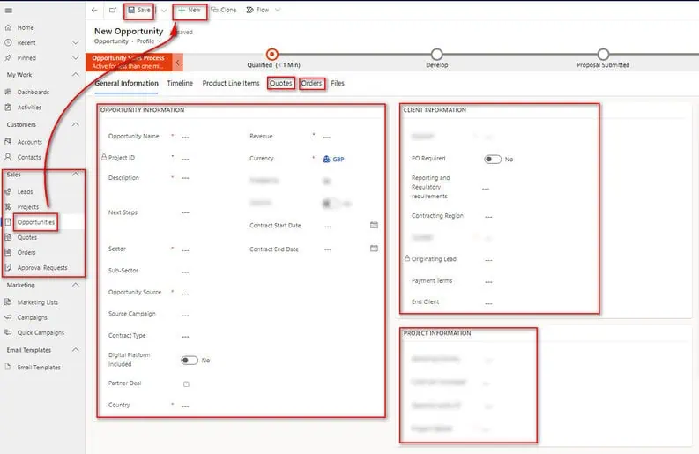Screen dimensions: 699x454
Task: Click the Payment Terms field
Action: tap(488, 281)
